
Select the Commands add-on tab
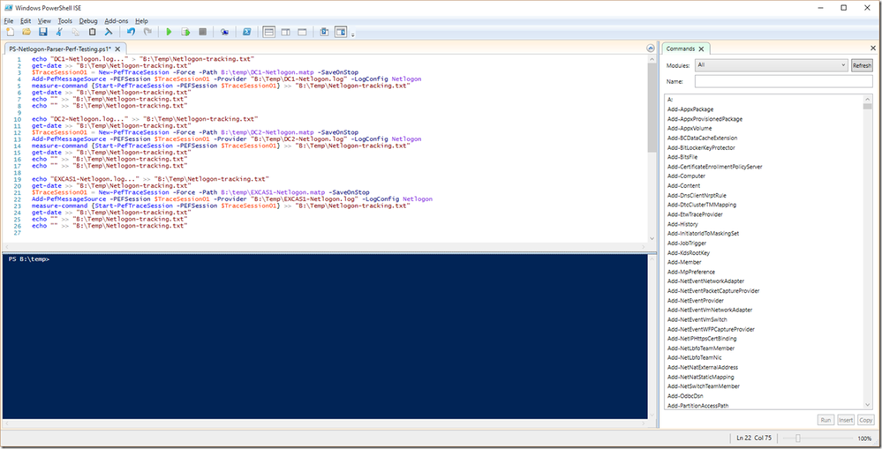681,49
